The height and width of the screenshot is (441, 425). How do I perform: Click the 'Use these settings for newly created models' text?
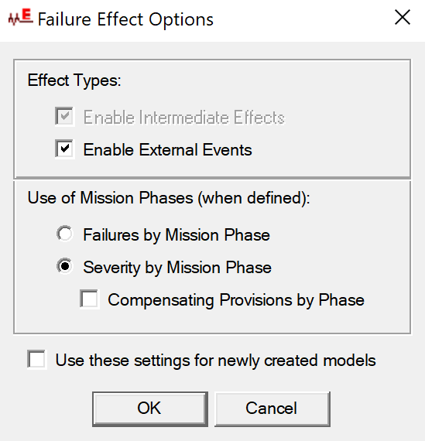tap(215, 361)
